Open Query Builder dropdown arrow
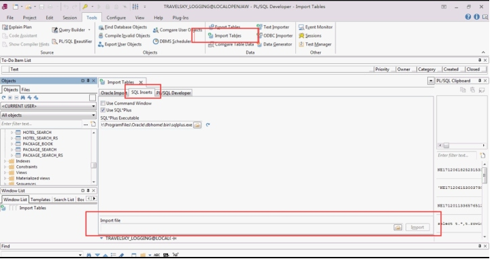Viewport: 492px width, 261px height. 89,30
